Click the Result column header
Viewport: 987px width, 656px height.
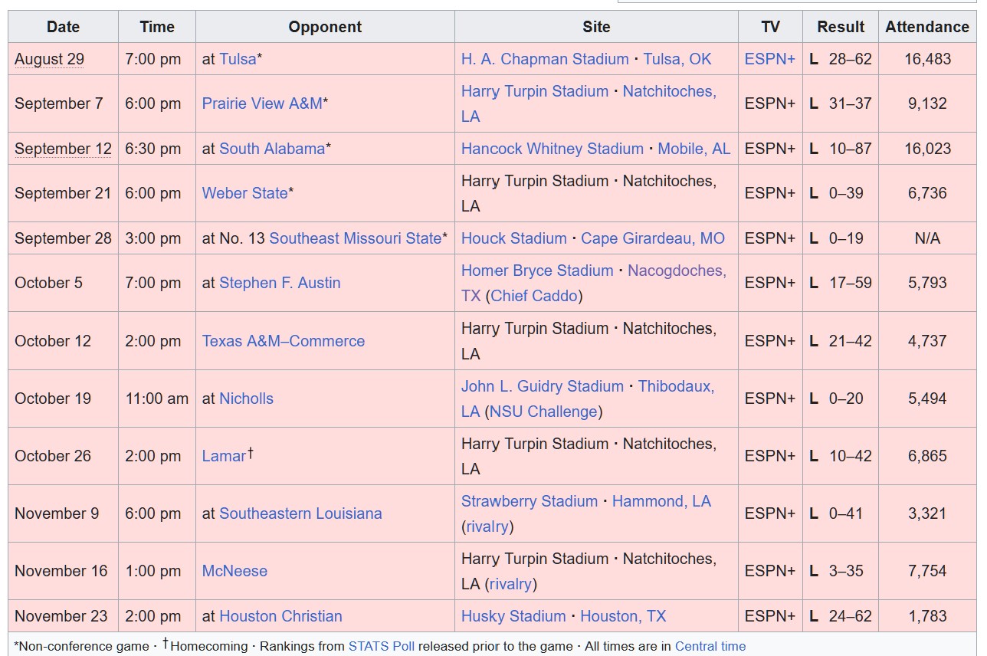pos(841,27)
